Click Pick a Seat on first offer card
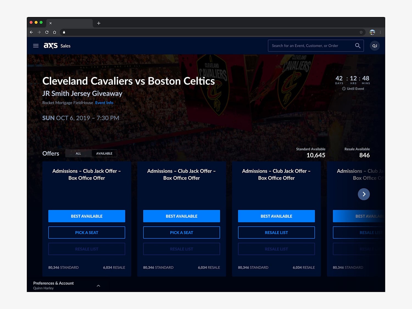The image size is (412, 309). pyautogui.click(x=87, y=233)
